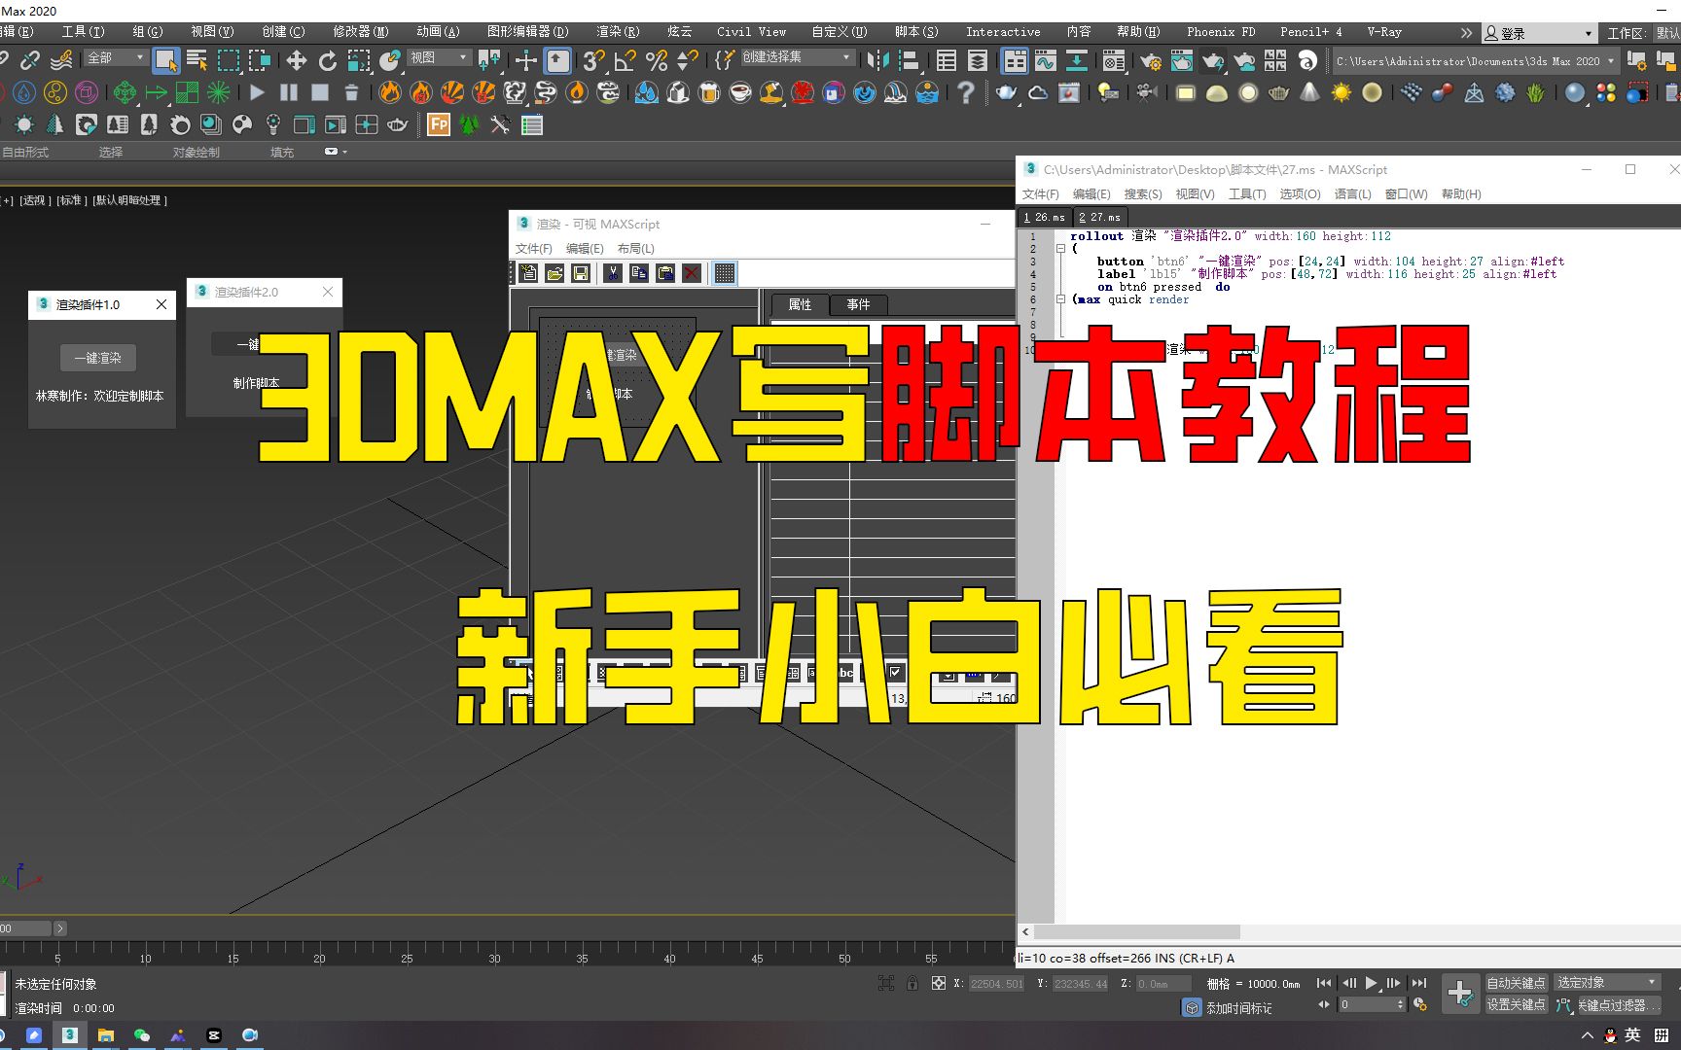Click frame 30 on the time slider ruler
The width and height of the screenshot is (1681, 1050).
point(494,958)
